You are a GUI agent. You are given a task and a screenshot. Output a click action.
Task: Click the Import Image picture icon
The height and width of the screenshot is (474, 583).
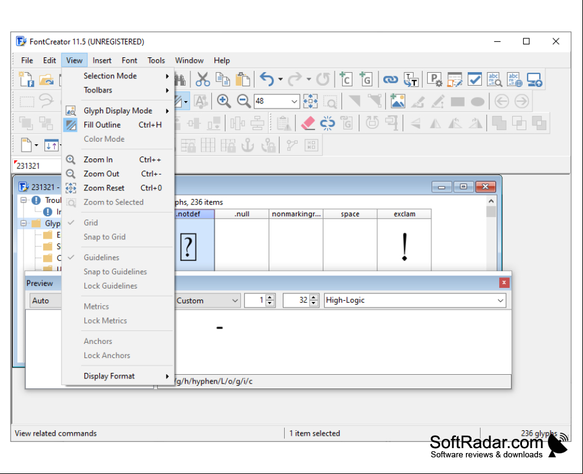click(397, 101)
